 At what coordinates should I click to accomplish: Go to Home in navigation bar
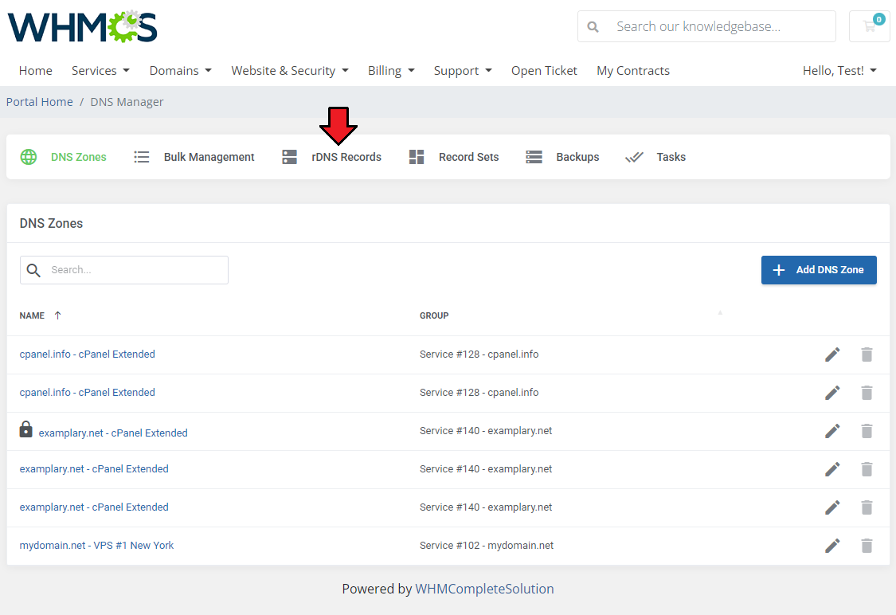click(35, 71)
